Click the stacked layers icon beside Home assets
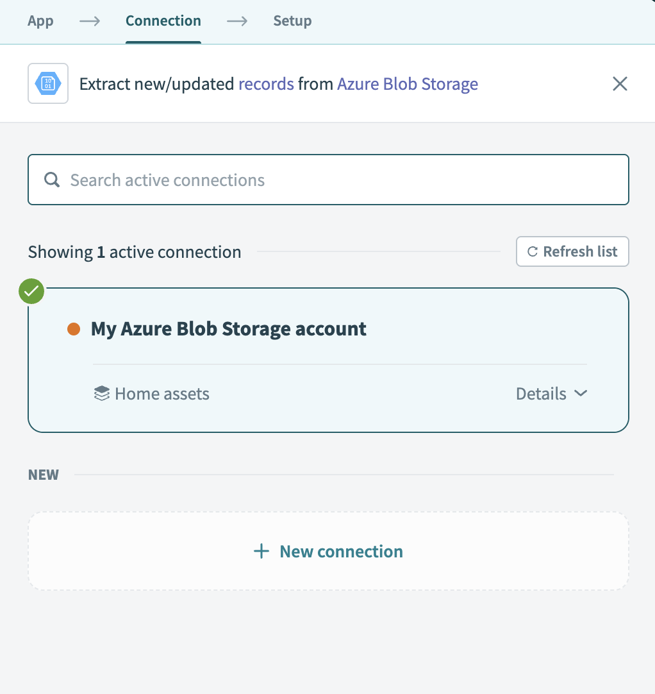The width and height of the screenshot is (655, 694). pos(101,393)
